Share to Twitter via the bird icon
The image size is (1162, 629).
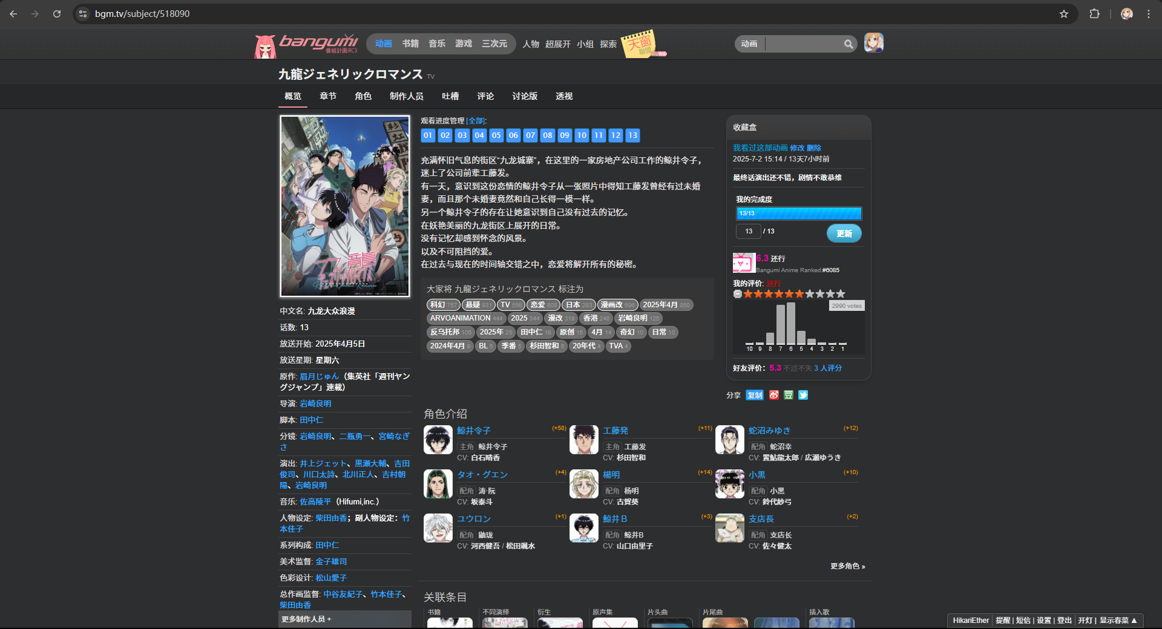[803, 395]
